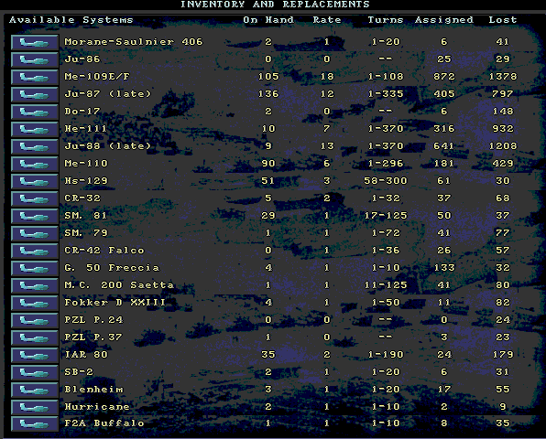Click the On Hand column header
546x439 pixels.
(x=268, y=20)
